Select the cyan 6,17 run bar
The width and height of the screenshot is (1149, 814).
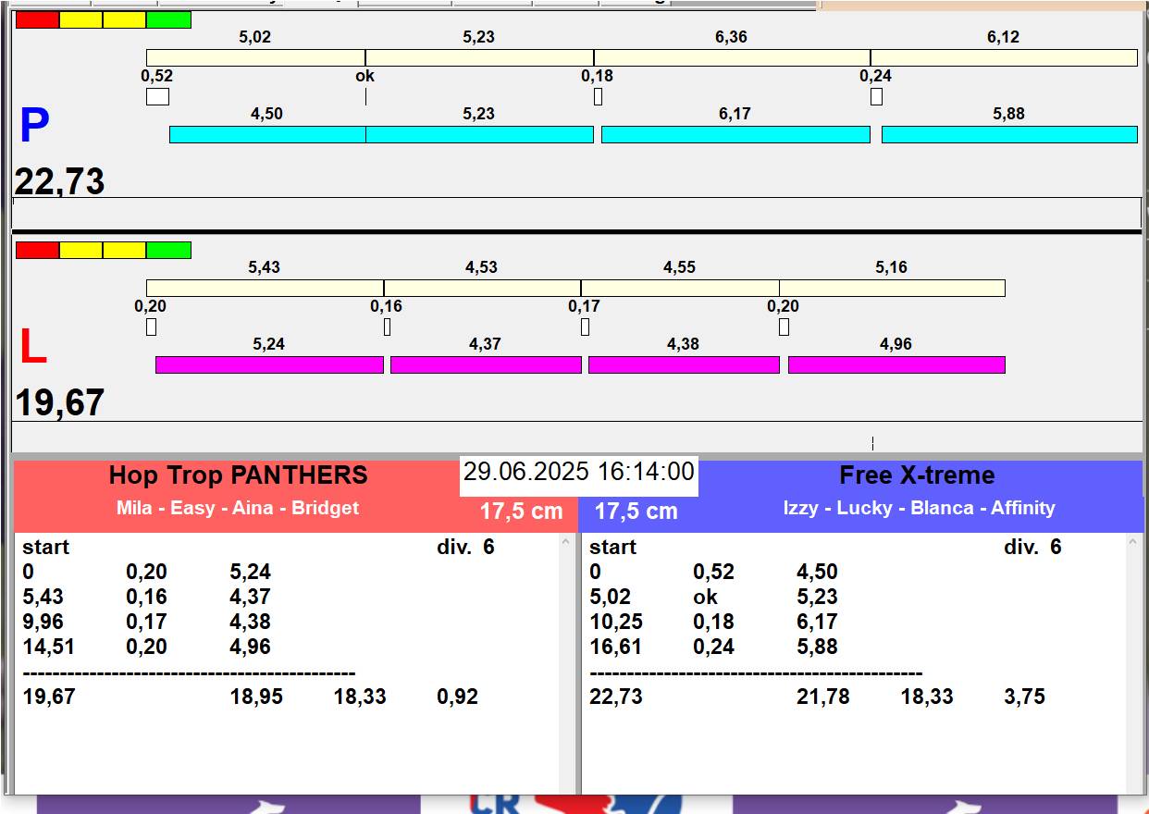coord(735,135)
